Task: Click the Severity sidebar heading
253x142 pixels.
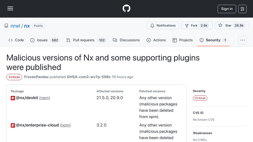Action: click(199, 91)
